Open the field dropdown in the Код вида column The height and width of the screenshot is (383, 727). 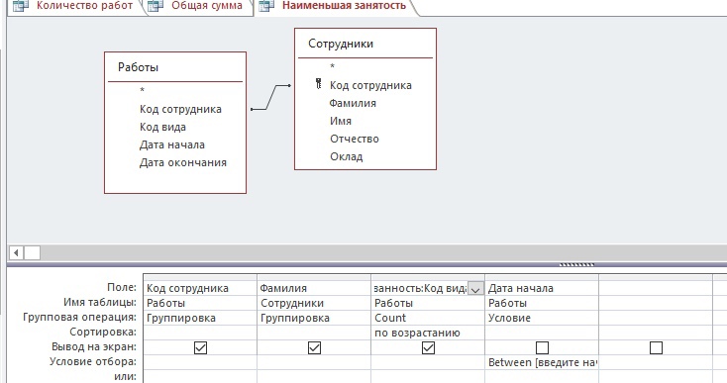pos(475,289)
